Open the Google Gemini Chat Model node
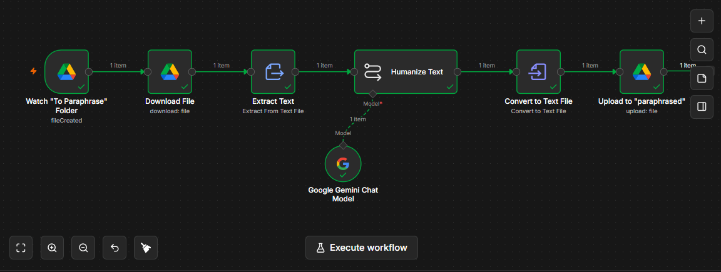 tap(343, 164)
